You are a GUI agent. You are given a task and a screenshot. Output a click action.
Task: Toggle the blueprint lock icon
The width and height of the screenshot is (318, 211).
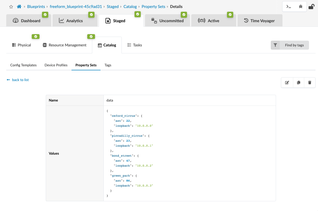tap(311, 7)
